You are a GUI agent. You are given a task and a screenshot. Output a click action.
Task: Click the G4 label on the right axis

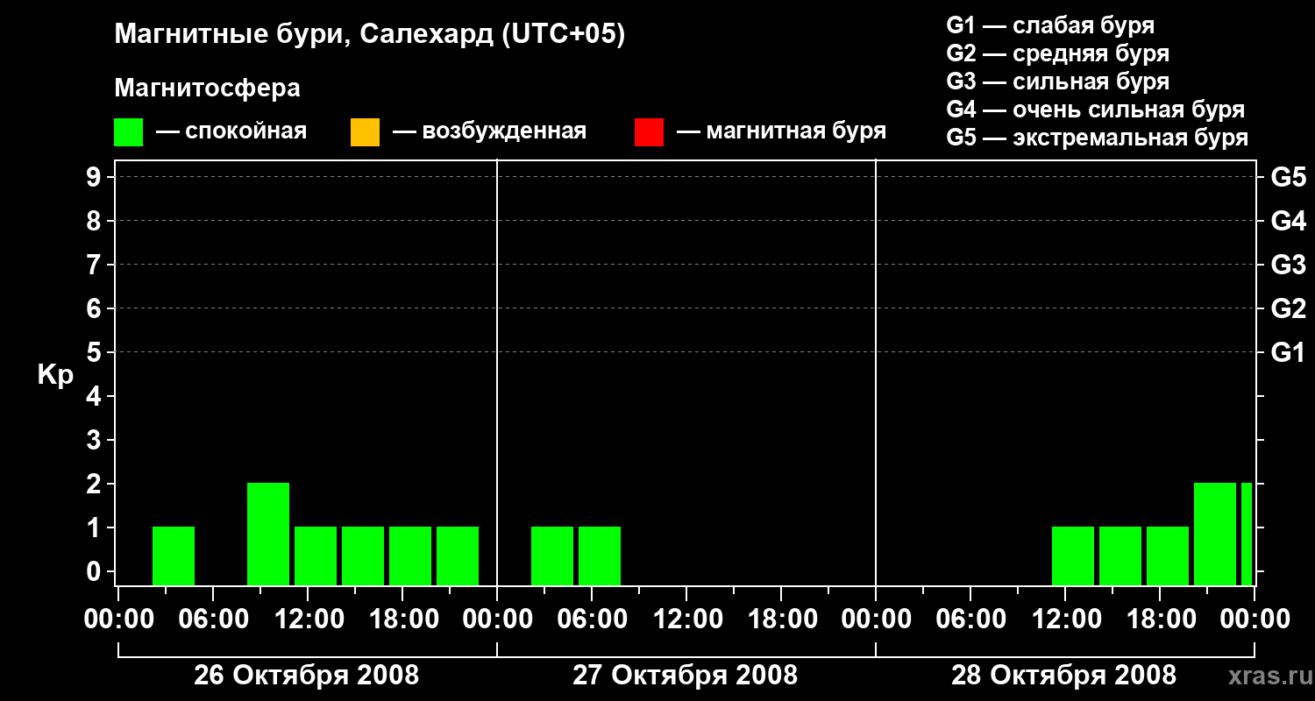pyautogui.click(x=1289, y=221)
